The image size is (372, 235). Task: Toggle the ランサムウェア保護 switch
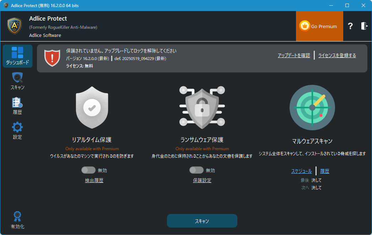tap(196, 170)
